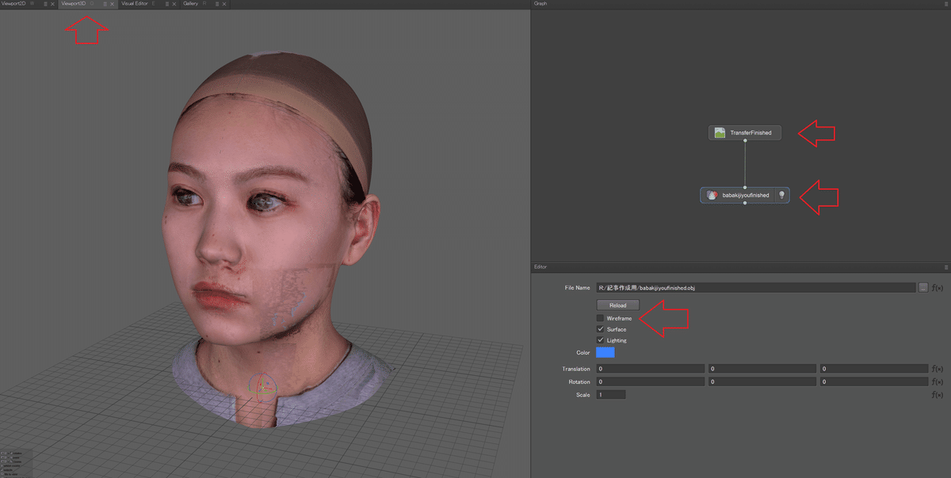
Task: Disable the Lighting checkbox
Action: click(600, 340)
